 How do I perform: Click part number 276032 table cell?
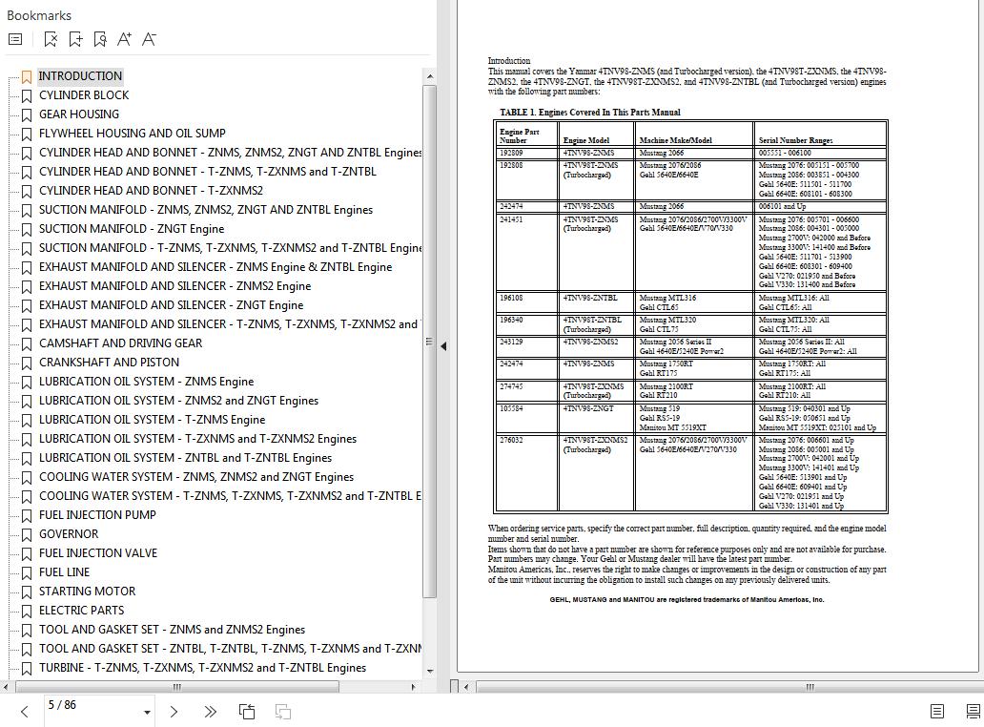(x=526, y=472)
